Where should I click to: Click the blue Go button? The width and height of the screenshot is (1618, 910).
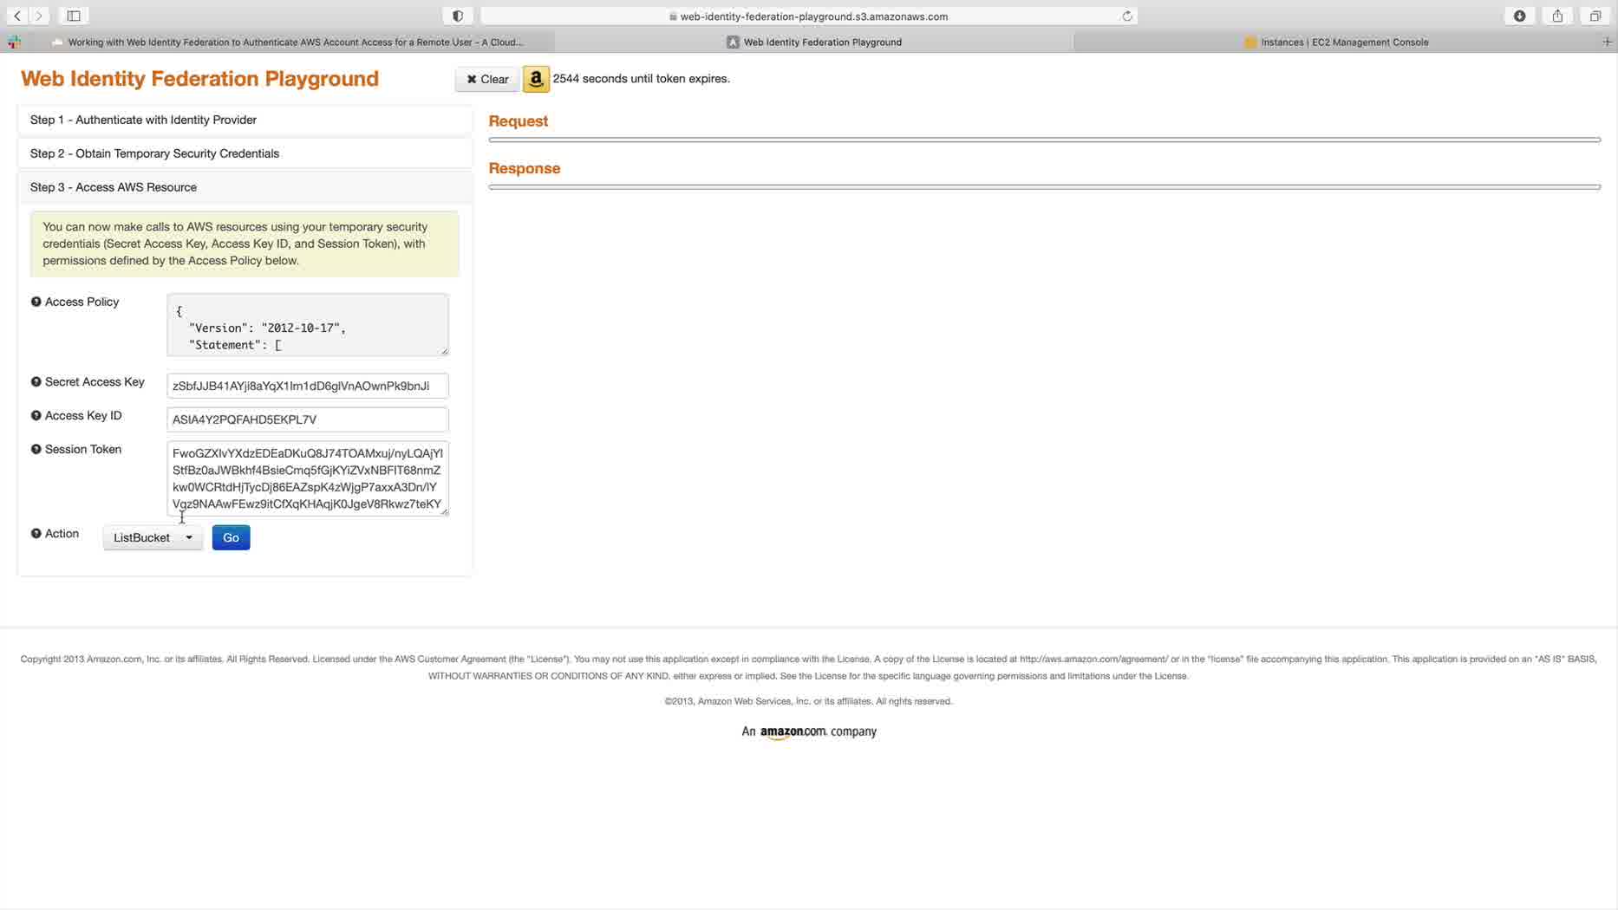pyautogui.click(x=231, y=537)
